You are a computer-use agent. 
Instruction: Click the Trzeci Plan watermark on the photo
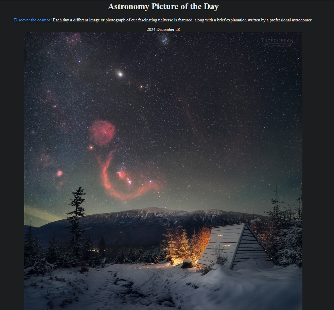pos(277,40)
